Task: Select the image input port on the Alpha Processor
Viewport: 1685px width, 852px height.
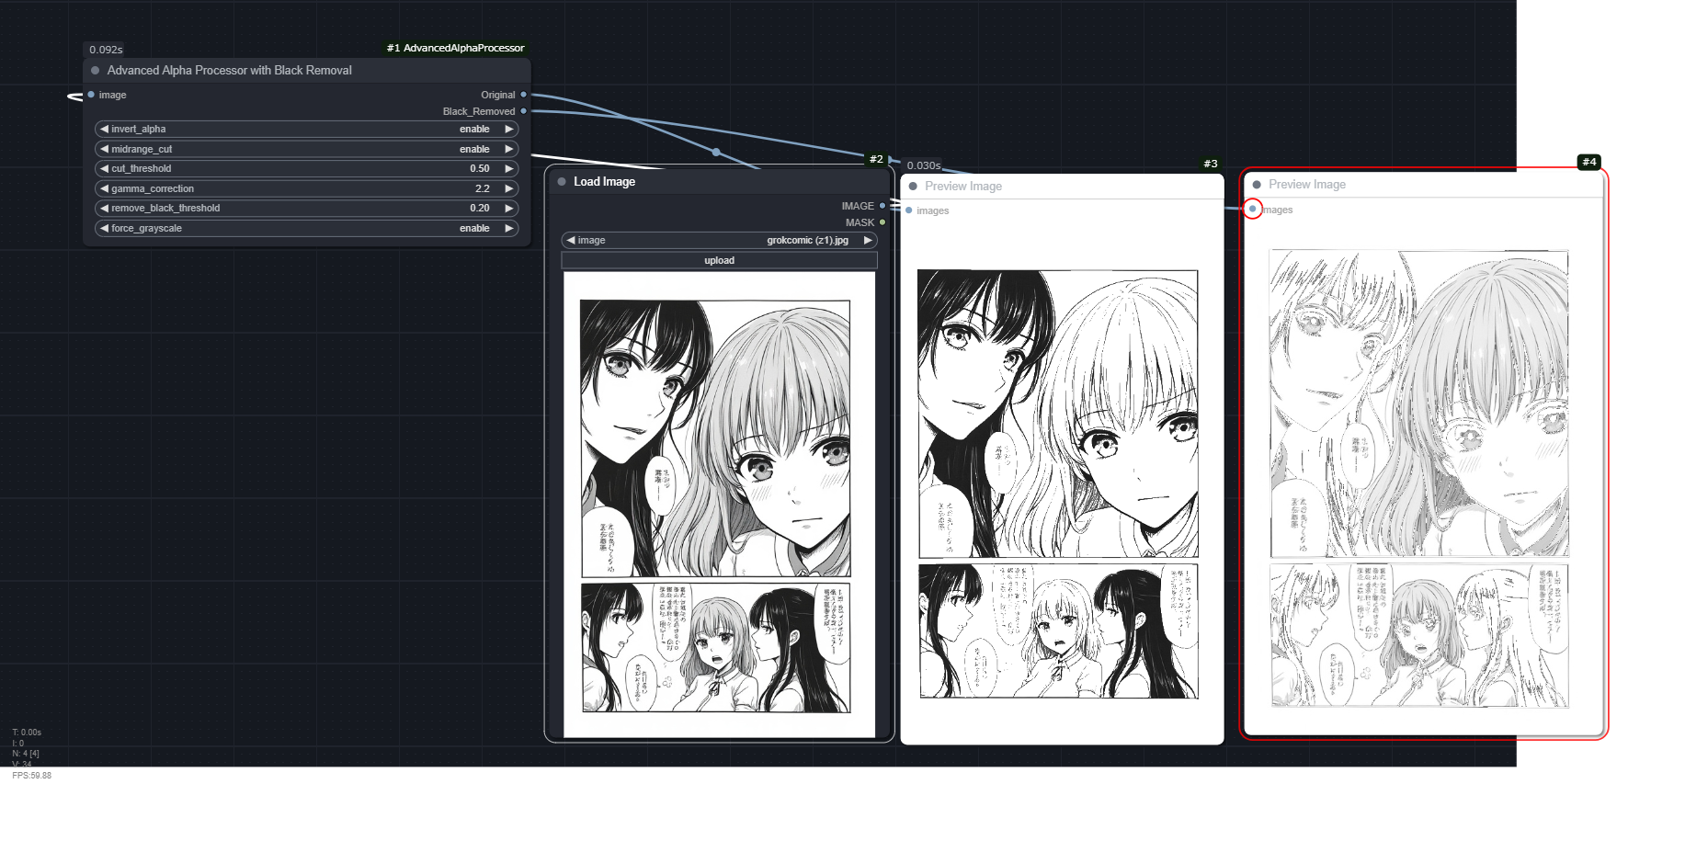Action: pyautogui.click(x=91, y=95)
